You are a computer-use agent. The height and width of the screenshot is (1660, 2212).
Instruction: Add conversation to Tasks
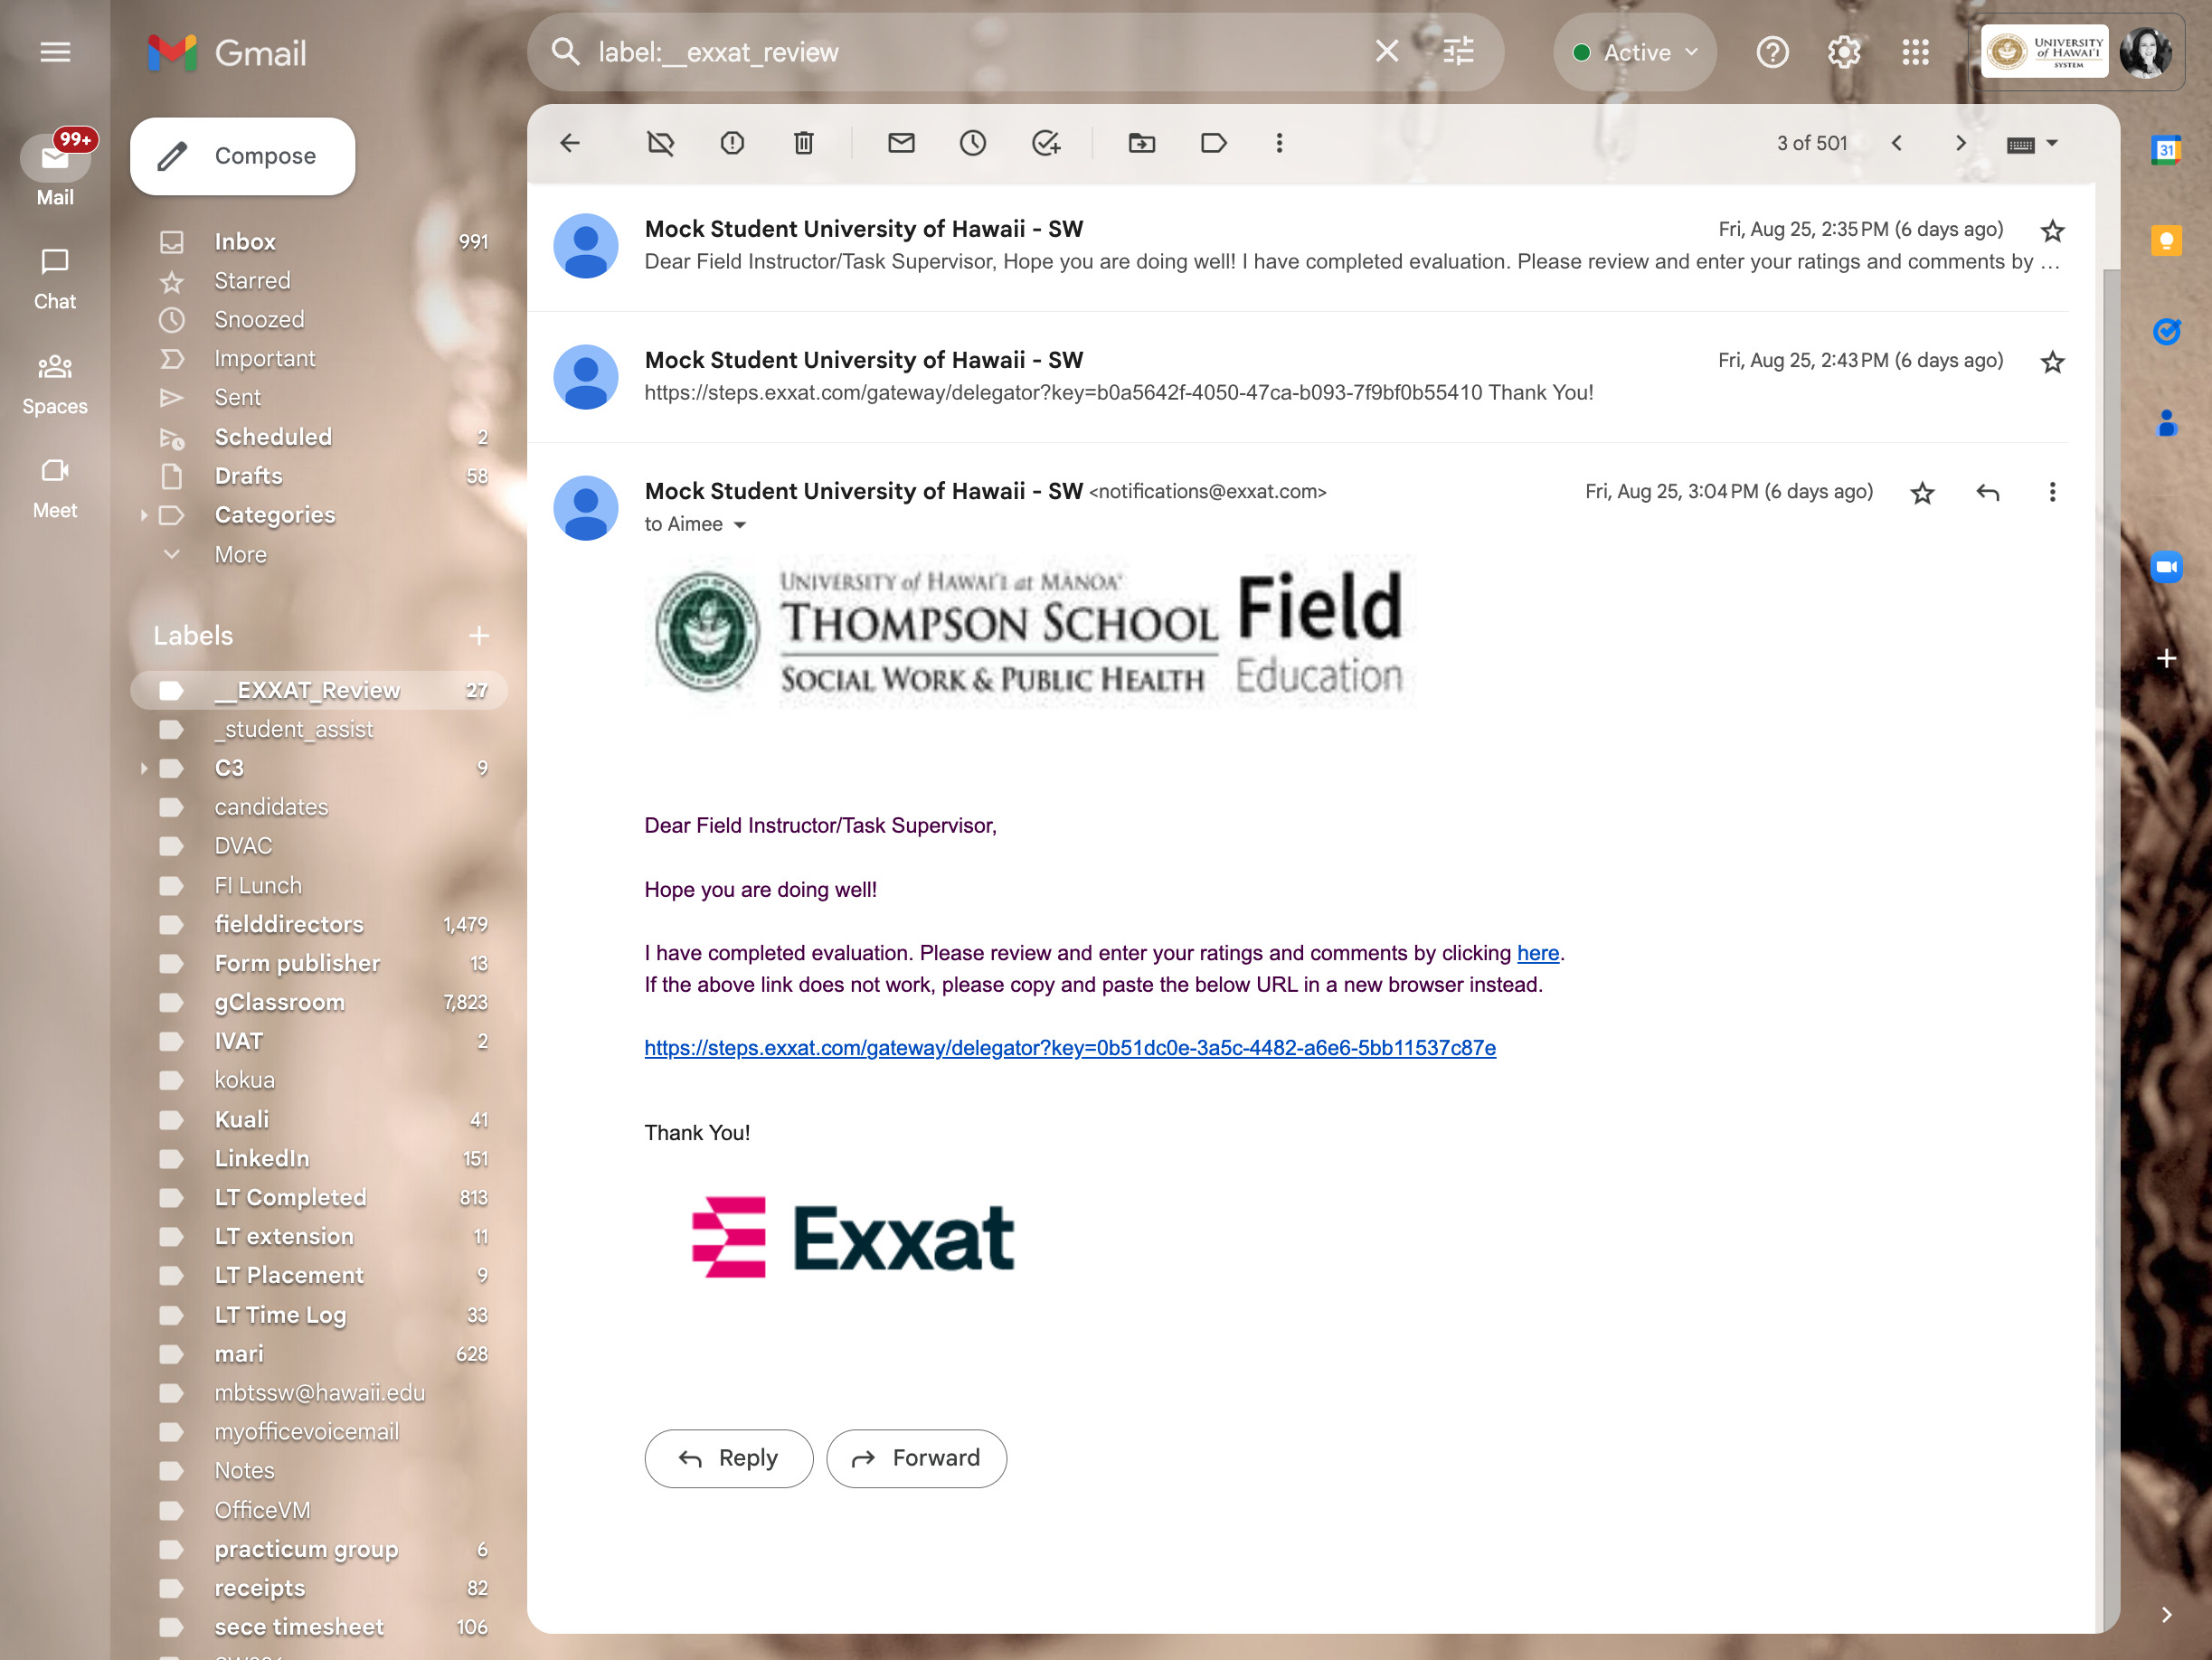pyautogui.click(x=1046, y=143)
